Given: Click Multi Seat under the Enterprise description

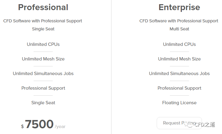Looking at the screenshot, I should pyautogui.click(x=179, y=29).
